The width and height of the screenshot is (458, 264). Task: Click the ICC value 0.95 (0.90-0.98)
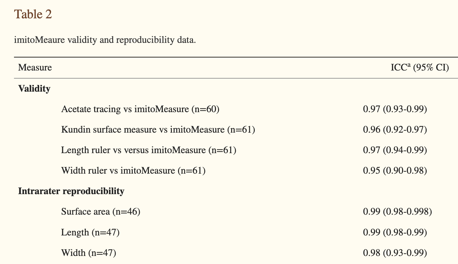pyautogui.click(x=395, y=171)
